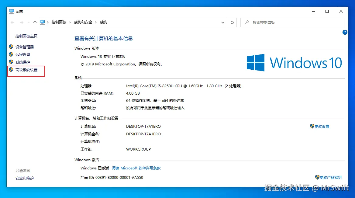
Task: Click the Windows 10 专业工作站版 text
Action: pos(103,56)
